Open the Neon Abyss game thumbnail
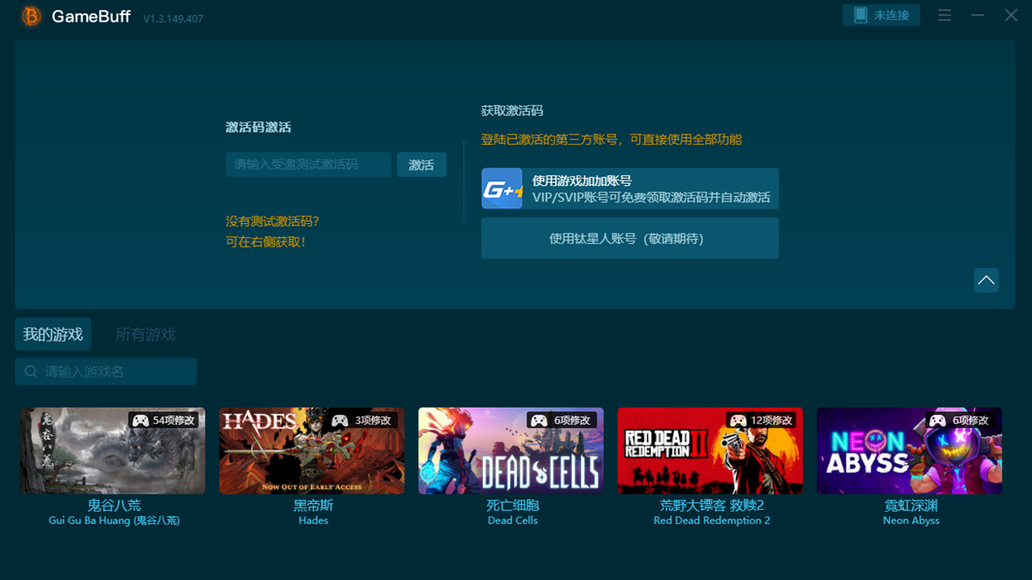Screen dimensions: 1032x580 [909, 450]
